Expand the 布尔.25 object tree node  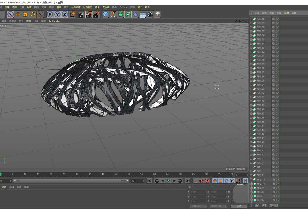251,81
